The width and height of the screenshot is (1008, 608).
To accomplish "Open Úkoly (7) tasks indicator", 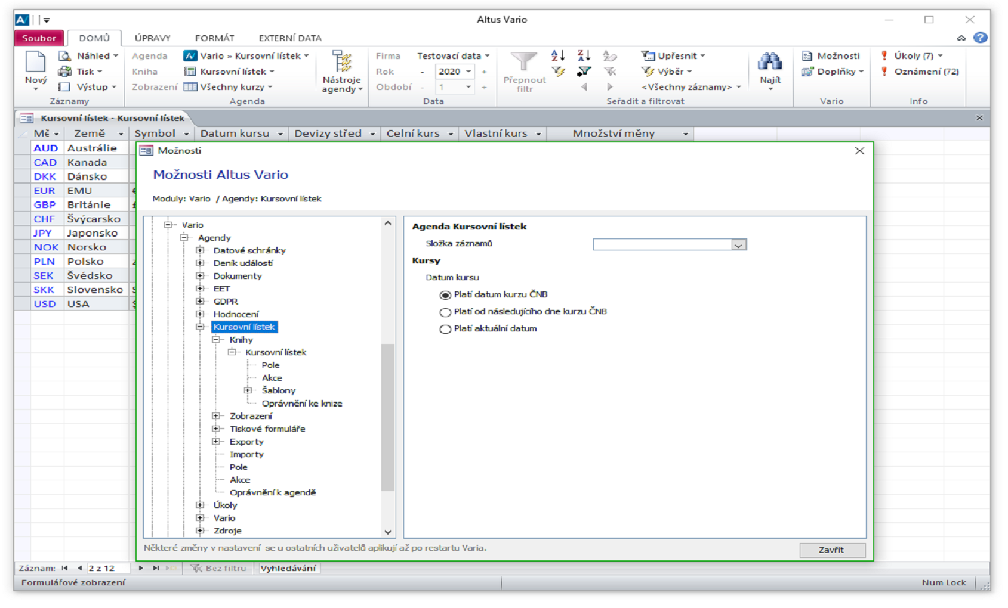I will pos(911,56).
